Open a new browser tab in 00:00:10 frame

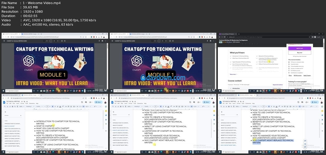tap(41, 34)
